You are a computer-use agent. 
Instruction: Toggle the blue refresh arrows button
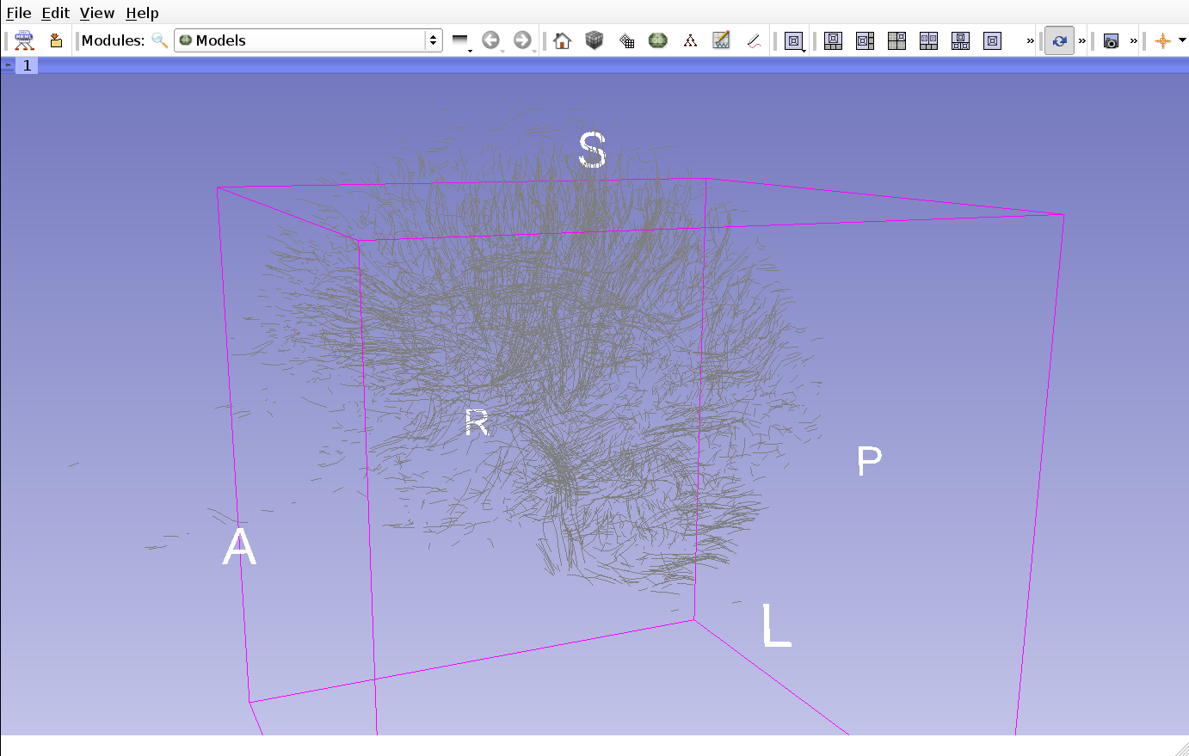click(1059, 40)
